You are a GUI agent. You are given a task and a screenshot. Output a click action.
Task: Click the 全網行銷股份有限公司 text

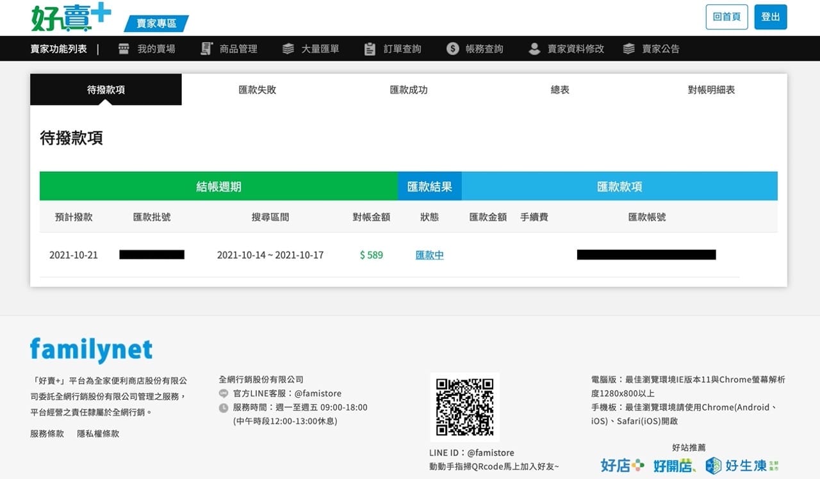pos(261,379)
